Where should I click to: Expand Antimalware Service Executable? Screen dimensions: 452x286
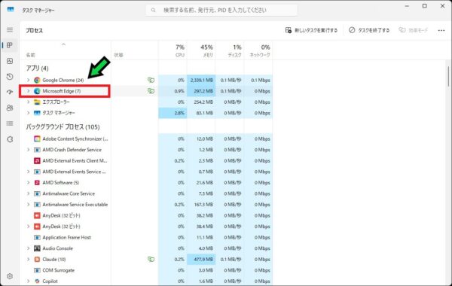[x=29, y=205]
